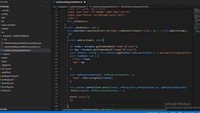Click the class symbol icon in breadcrumb
This screenshot has width=200, height=113.
coord(122,7)
